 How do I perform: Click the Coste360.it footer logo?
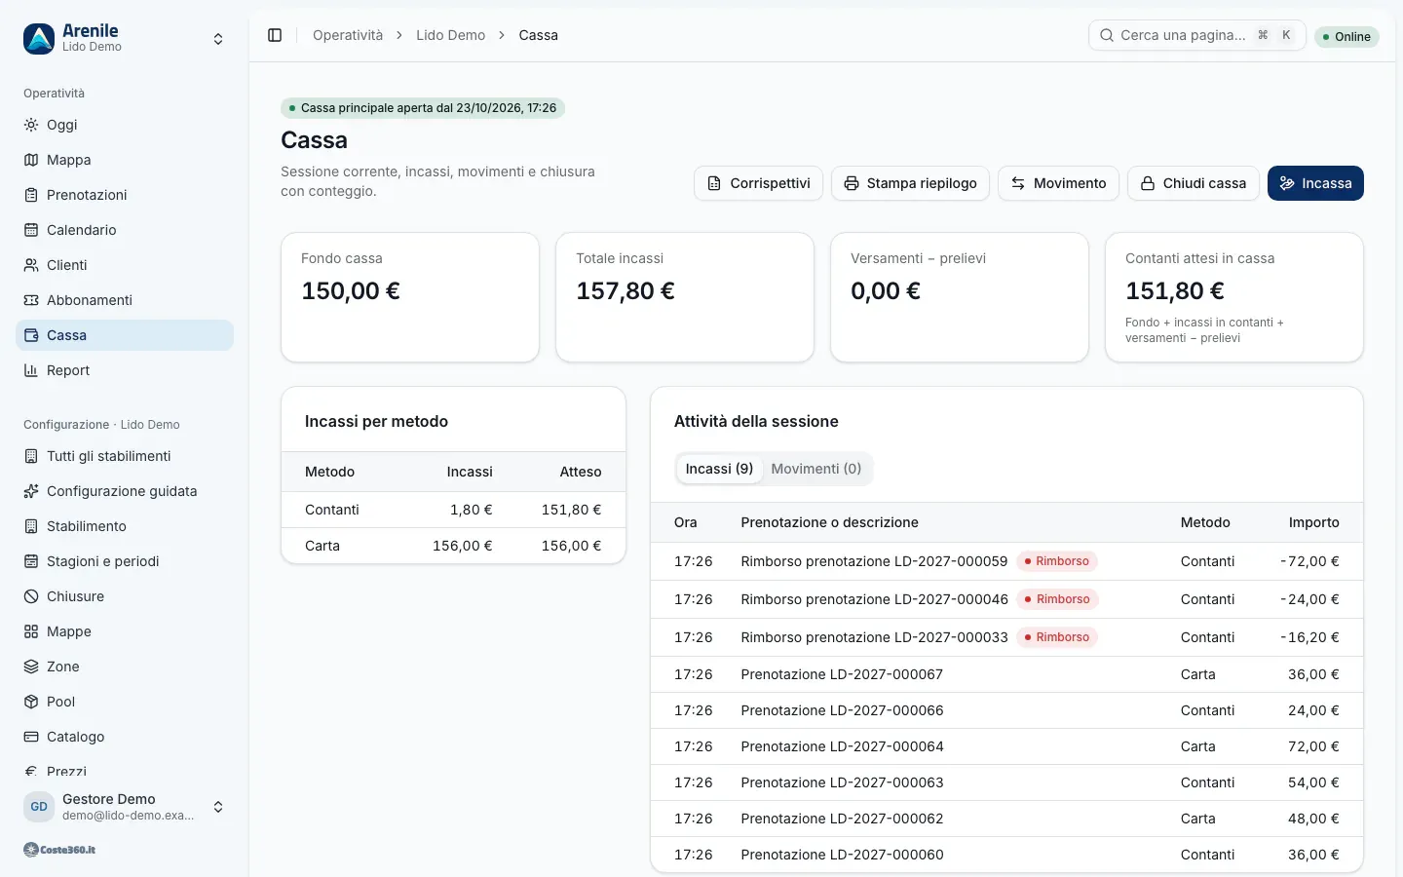[59, 850]
